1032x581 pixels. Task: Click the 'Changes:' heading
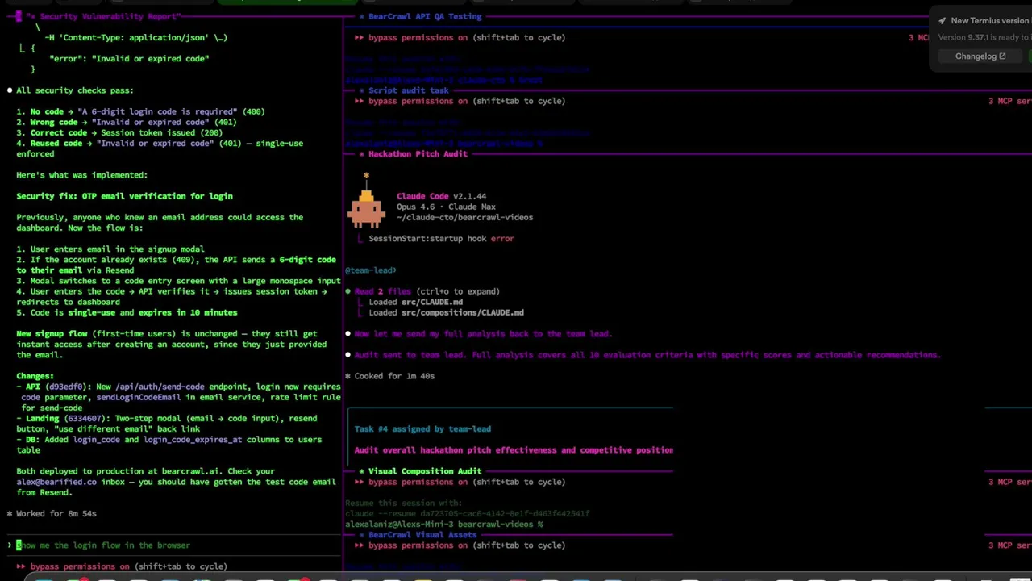click(35, 376)
